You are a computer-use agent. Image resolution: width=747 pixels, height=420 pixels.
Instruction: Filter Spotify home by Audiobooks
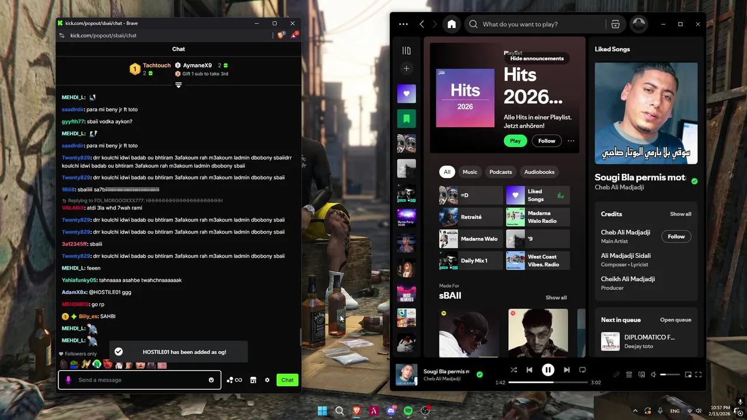tap(539, 171)
